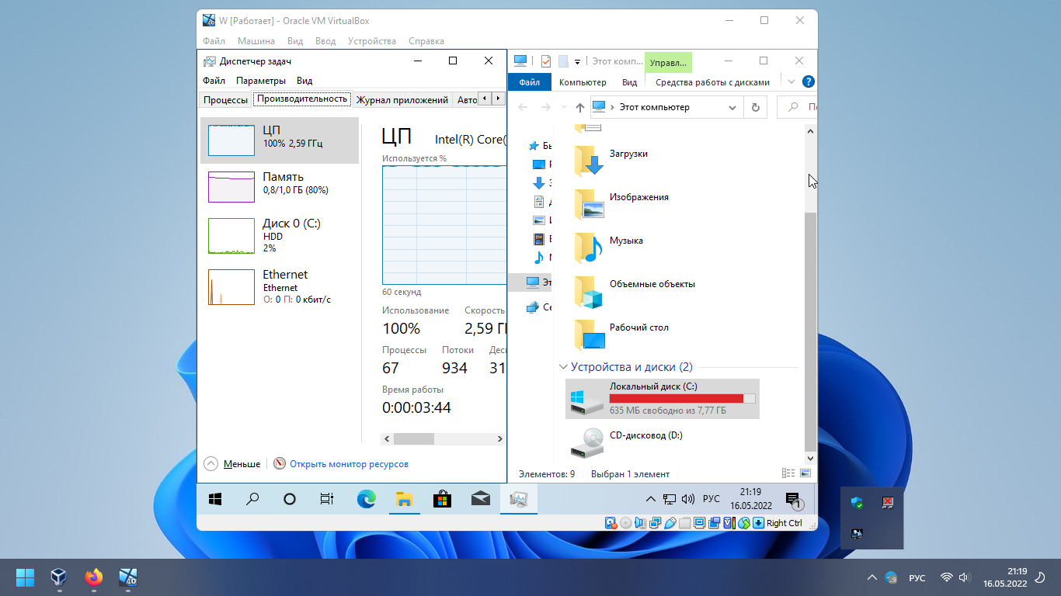The width and height of the screenshot is (1061, 596).
Task: Show hidden icons in guest tray
Action: pos(651,499)
